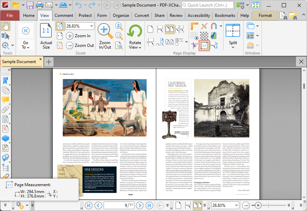Expand page layout more options arrow

click(x=186, y=41)
